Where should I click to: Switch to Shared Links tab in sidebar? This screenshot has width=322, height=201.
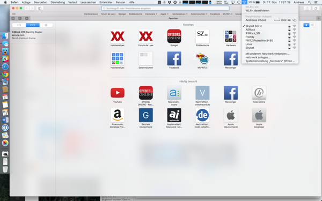click(x=46, y=25)
